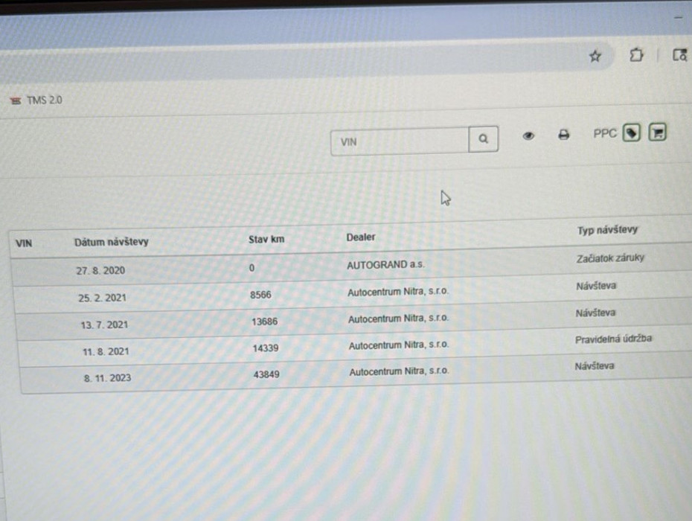Click the 8566 km value
Screen dimensions: 692x521
coord(260,295)
